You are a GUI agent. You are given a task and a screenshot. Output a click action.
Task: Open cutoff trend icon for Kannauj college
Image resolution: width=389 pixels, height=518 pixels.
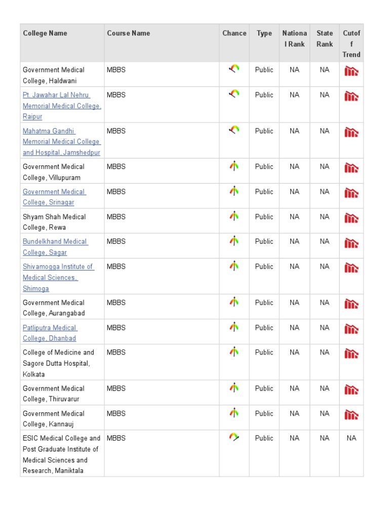tap(352, 415)
